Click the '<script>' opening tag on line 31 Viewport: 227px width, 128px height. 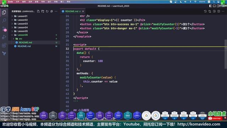pos(80,45)
